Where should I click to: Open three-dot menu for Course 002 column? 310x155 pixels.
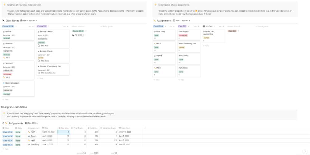64,26
